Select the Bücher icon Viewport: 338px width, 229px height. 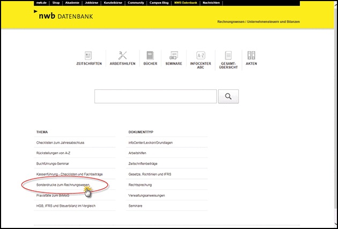[150, 55]
